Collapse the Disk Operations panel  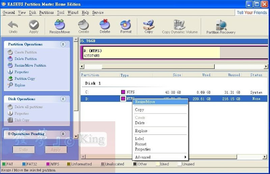click(63, 99)
